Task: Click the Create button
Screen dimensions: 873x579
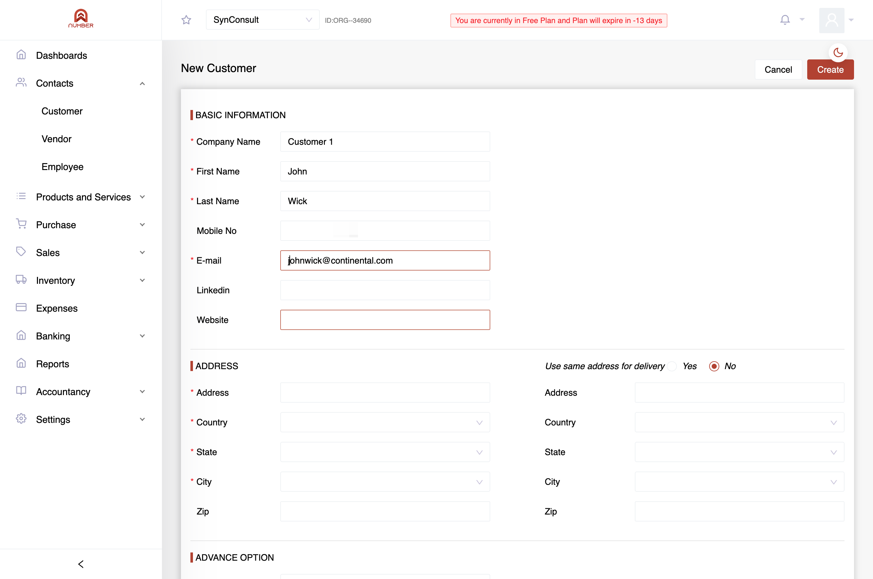Action: [x=830, y=70]
